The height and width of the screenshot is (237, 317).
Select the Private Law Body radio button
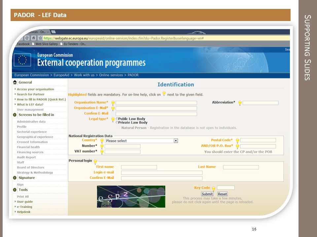(x=117, y=122)
